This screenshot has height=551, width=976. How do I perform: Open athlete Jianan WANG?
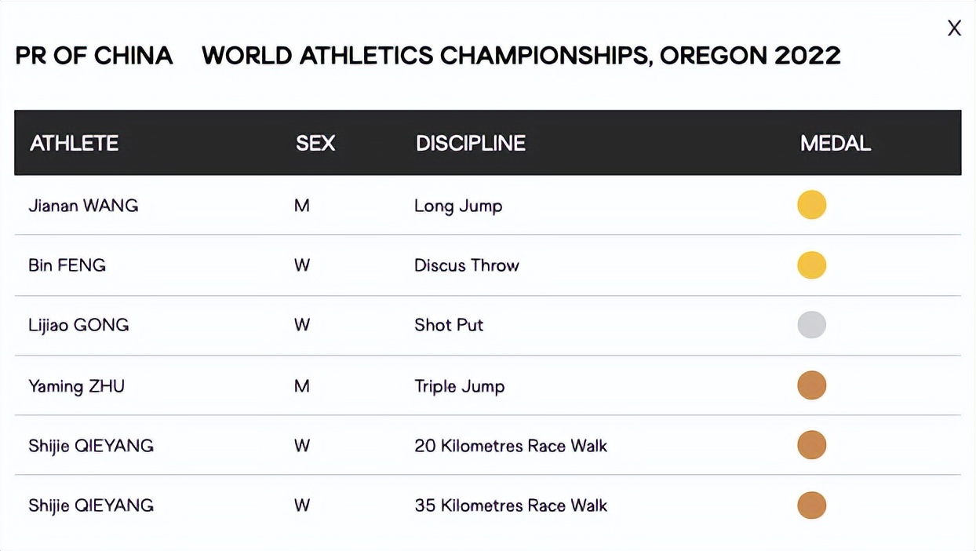point(83,206)
